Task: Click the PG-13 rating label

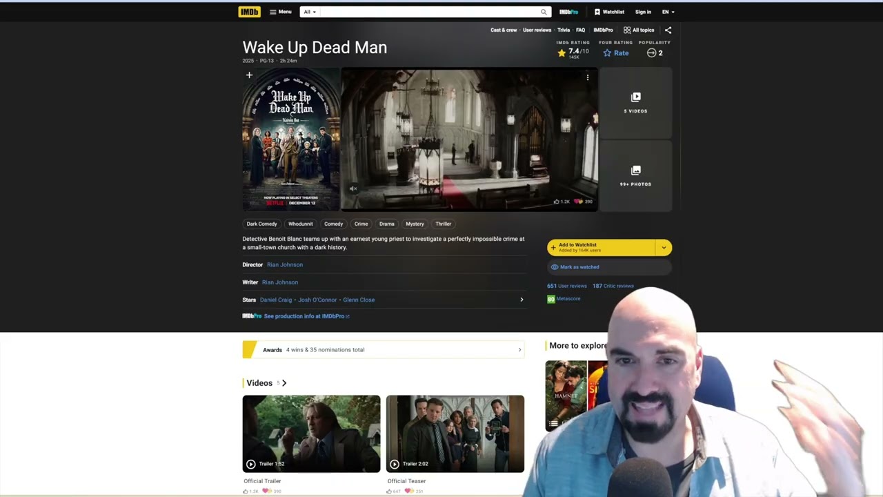Action: (x=266, y=61)
